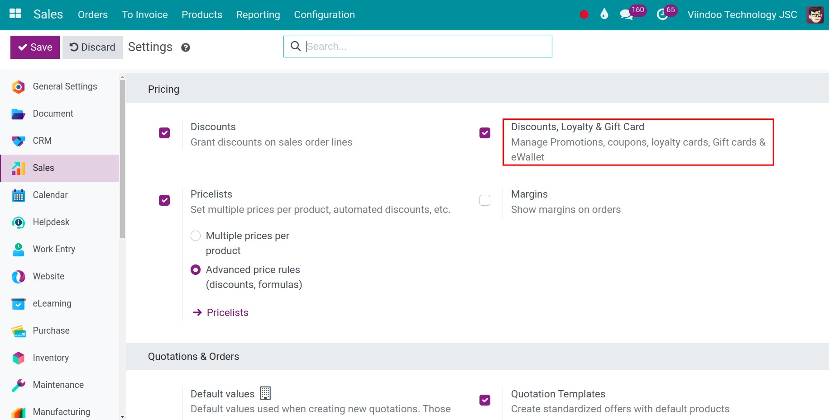This screenshot has height=420, width=829.
Task: Click the Margins setting label
Action: point(529,194)
